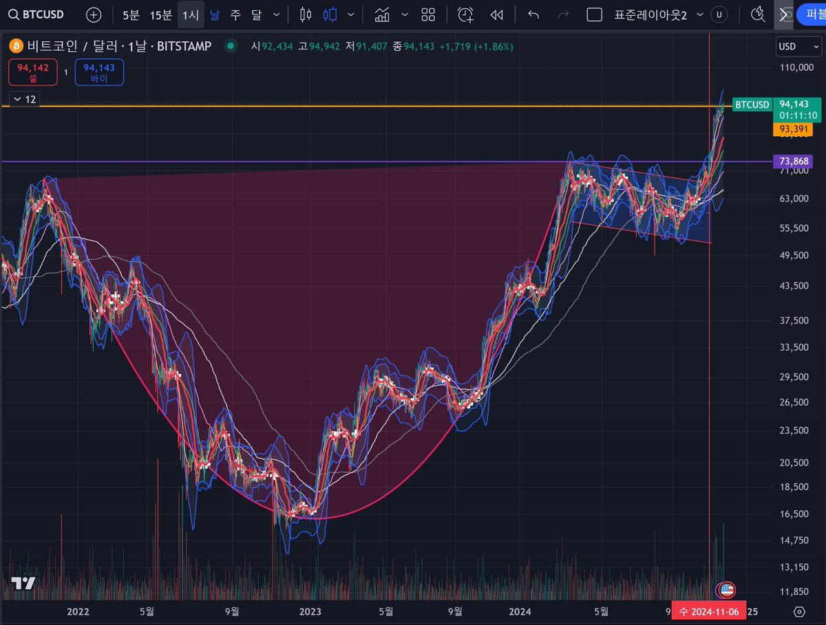Click the 2024 time axis label
The height and width of the screenshot is (625, 826).
pyautogui.click(x=520, y=611)
